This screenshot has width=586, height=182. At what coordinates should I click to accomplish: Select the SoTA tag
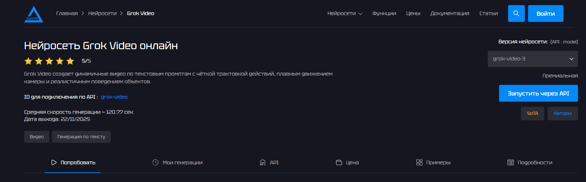533,113
